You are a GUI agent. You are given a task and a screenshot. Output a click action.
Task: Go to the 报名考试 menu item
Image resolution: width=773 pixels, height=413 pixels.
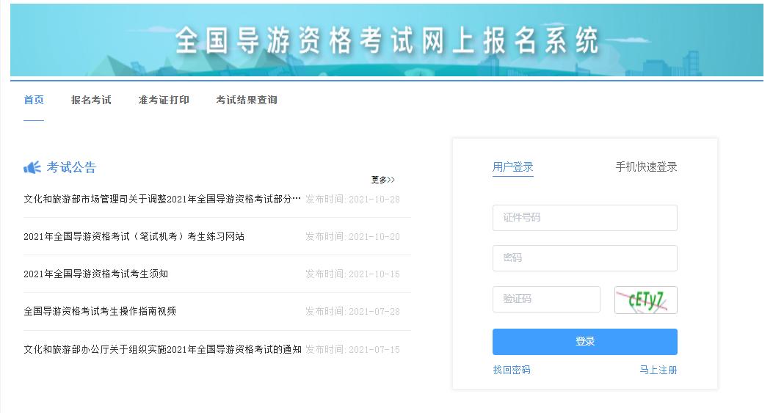91,100
